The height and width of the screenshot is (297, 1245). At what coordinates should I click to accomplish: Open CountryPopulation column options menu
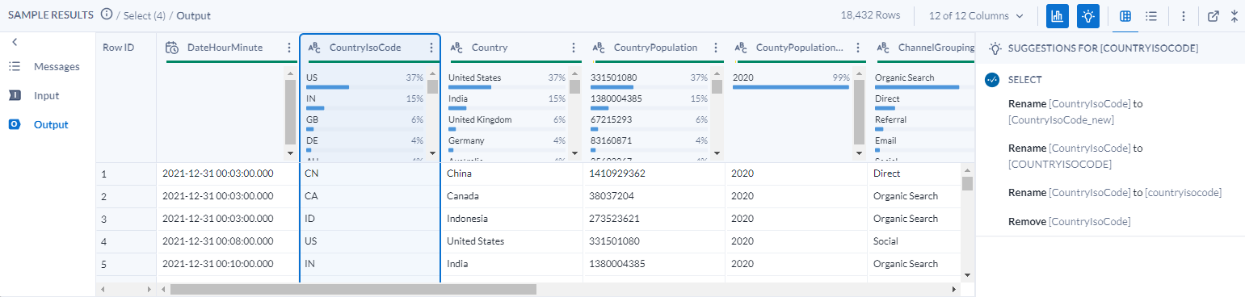click(x=716, y=48)
